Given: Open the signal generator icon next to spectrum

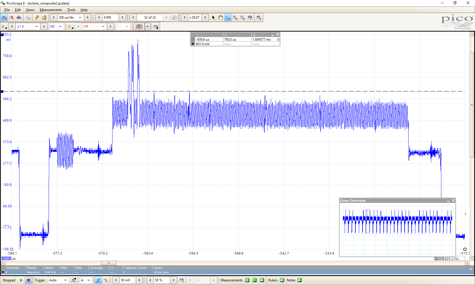Looking at the screenshot, I should click(28, 17).
